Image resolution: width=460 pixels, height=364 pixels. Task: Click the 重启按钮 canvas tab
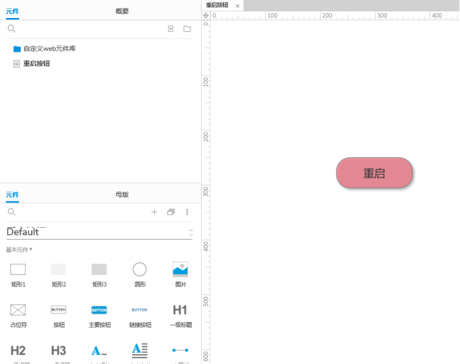click(x=217, y=5)
